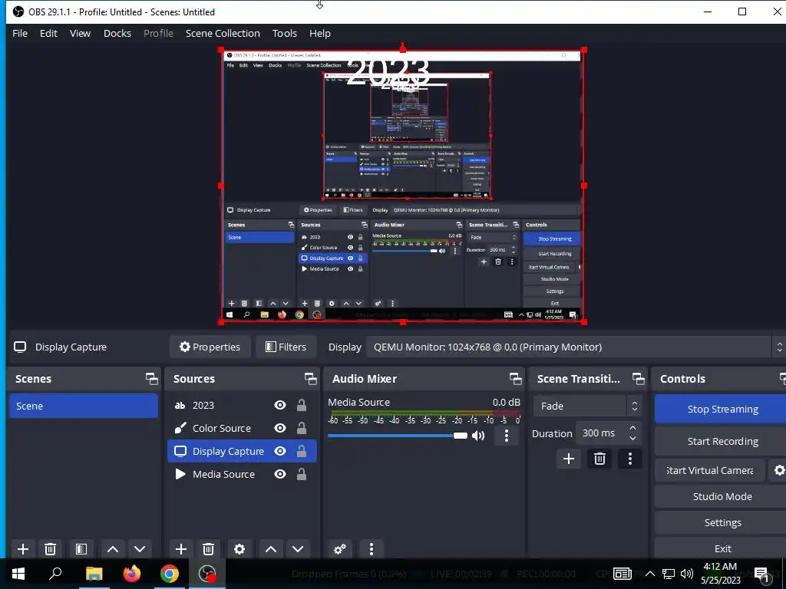Image resolution: width=786 pixels, height=589 pixels.
Task: Undock the Scene Transitions panel
Action: pyautogui.click(x=638, y=379)
